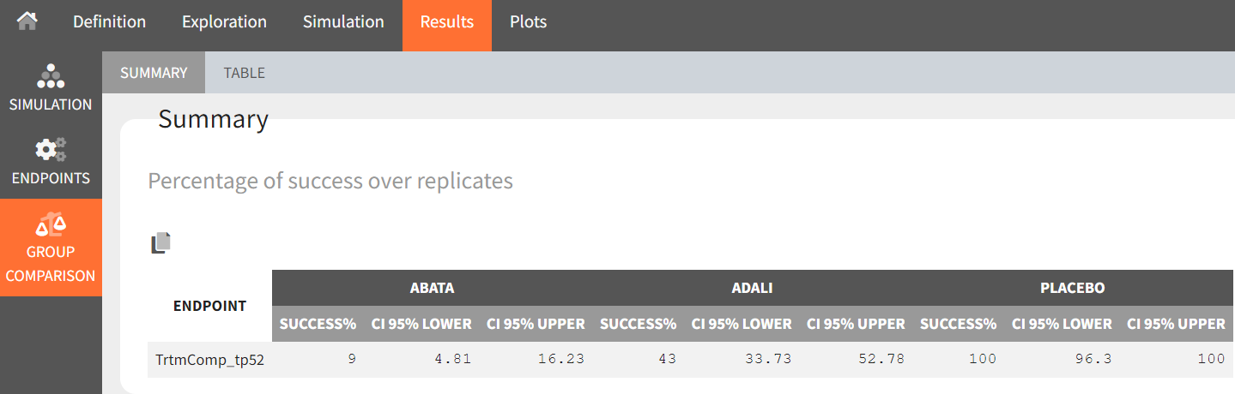Select the Results tab

[446, 21]
